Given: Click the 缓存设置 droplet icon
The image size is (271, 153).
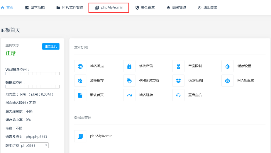Looking at the screenshot, I should [x=228, y=66].
